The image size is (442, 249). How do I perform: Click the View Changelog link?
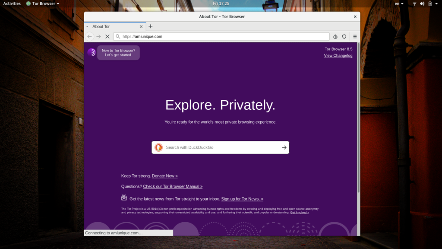click(x=338, y=55)
